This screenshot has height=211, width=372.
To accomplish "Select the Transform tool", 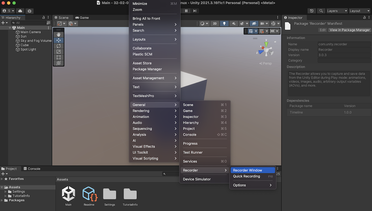I will click(58, 63).
